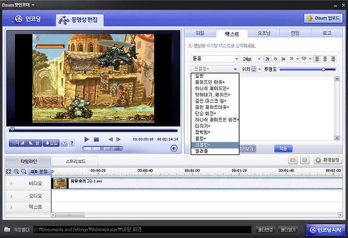The image size is (348, 238).
Task: Expand the 비디오 track
Action: tap(11, 183)
